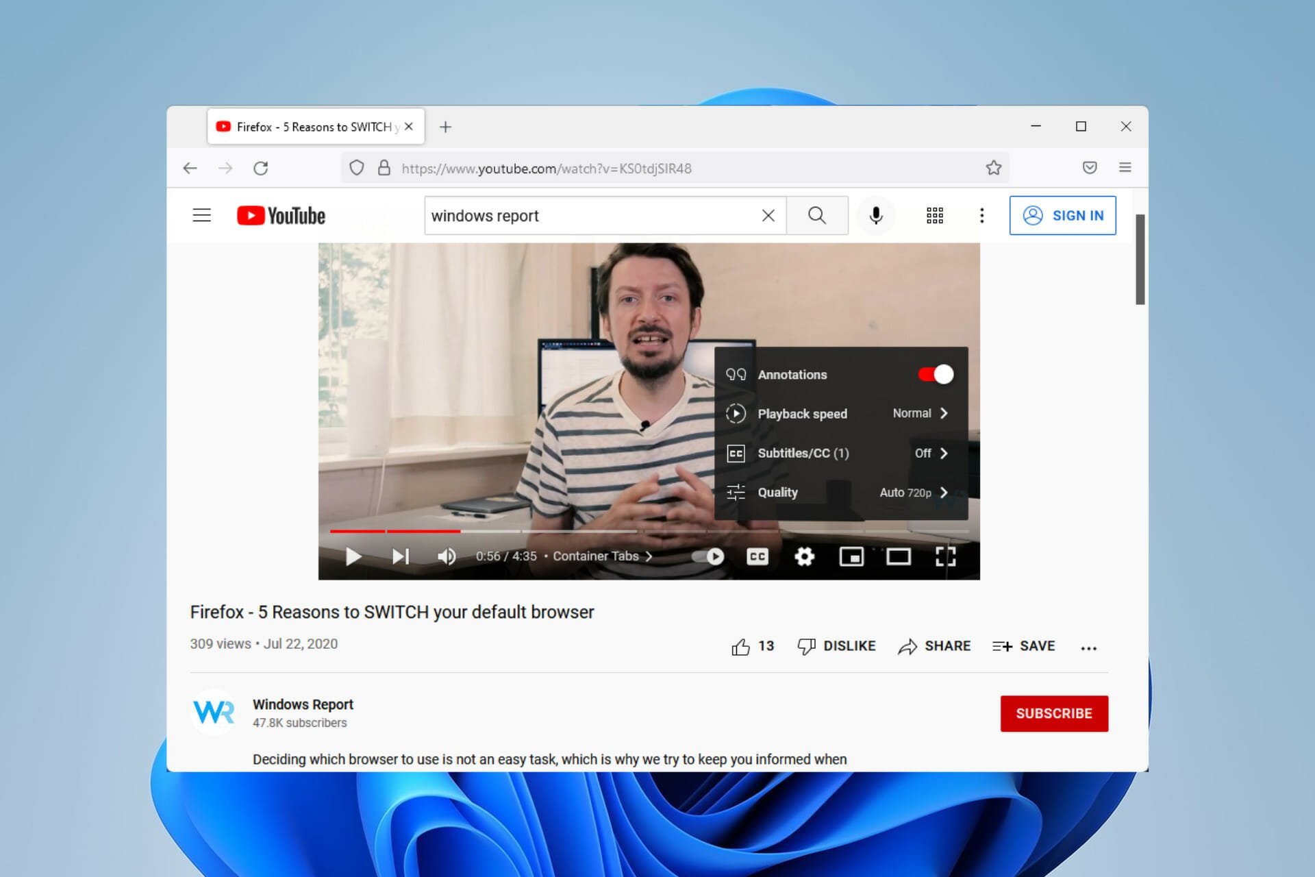Expand the Container Tabs chapter list

coord(603,556)
